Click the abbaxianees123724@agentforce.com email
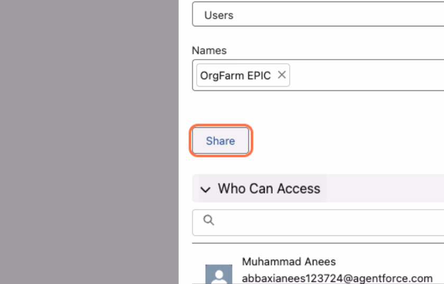The height and width of the screenshot is (284, 444). (x=337, y=279)
